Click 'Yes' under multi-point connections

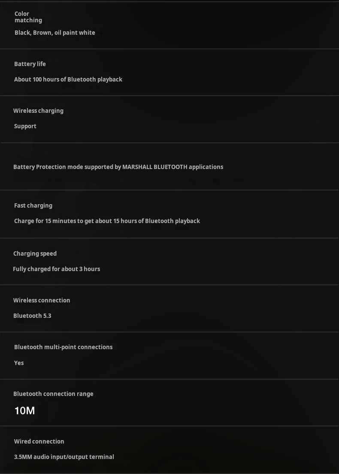(x=19, y=363)
